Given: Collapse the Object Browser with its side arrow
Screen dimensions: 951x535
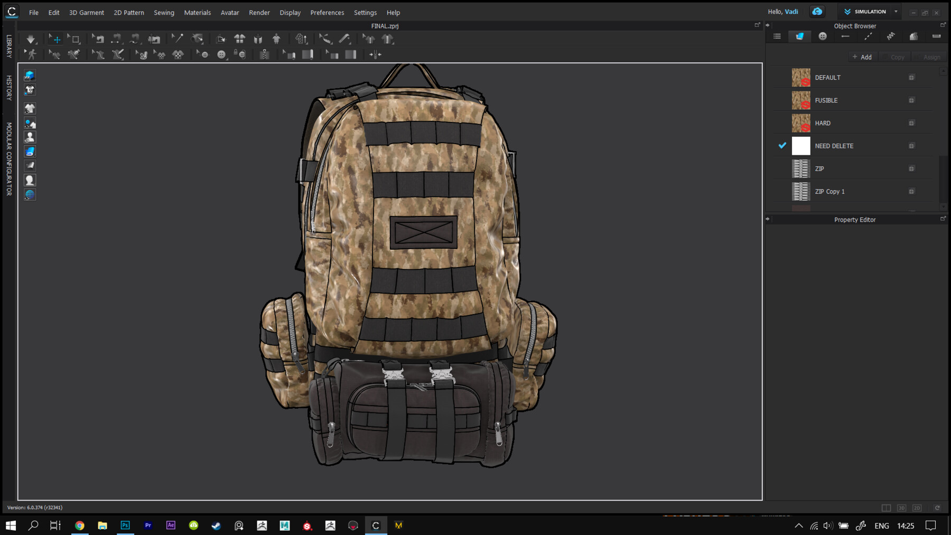Looking at the screenshot, I should [x=767, y=25].
